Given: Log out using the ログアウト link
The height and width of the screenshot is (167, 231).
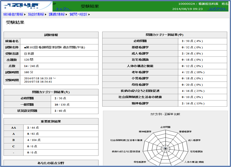Looking at the screenshot, I should coord(218,9).
